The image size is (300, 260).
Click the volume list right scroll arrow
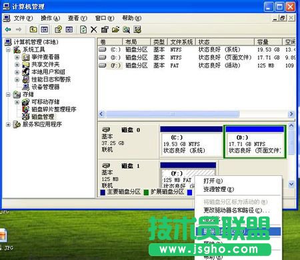[x=291, y=114]
